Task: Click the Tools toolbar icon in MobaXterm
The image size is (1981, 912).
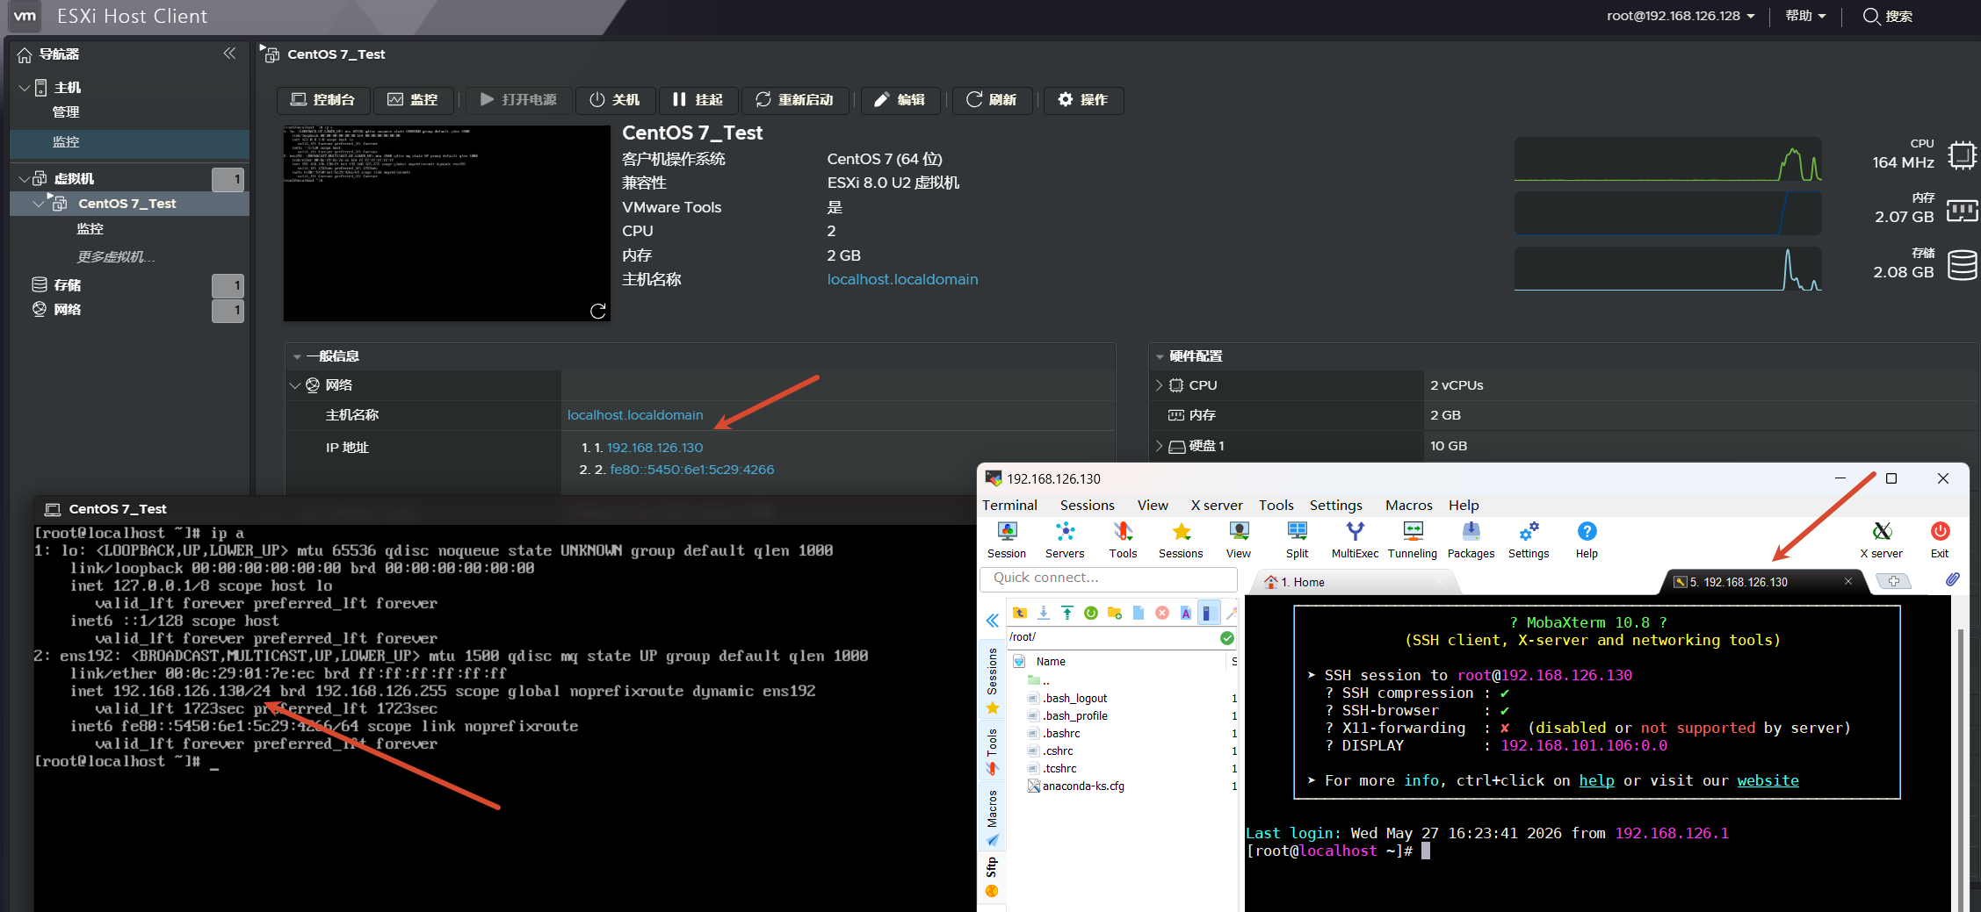Action: coord(1123,539)
